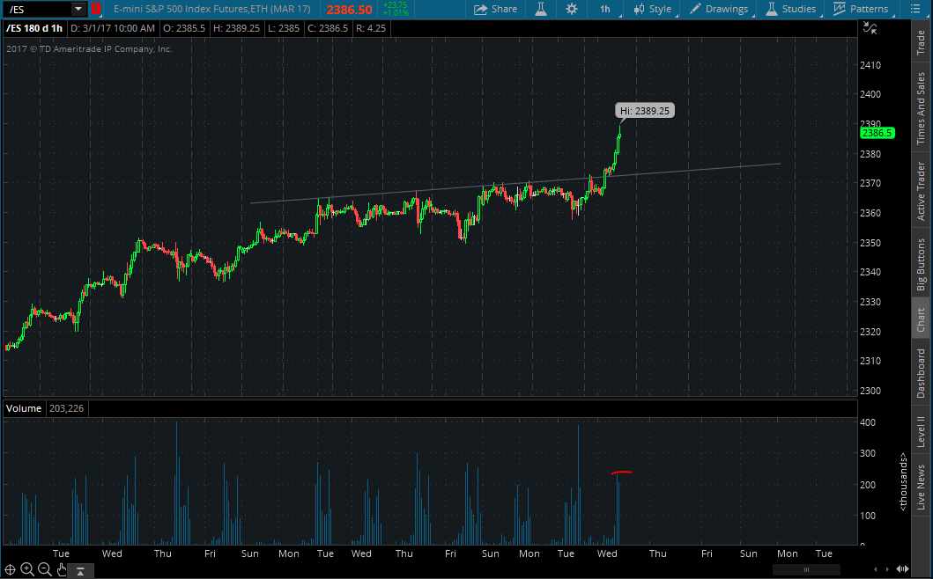Click the C: 2386.5 close readout
The height and width of the screenshot is (579, 933).
pyautogui.click(x=328, y=28)
